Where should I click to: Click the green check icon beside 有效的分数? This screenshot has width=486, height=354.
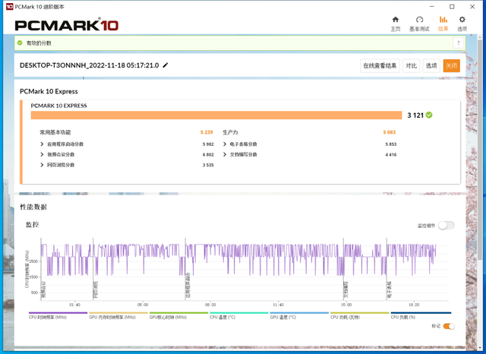click(20, 43)
